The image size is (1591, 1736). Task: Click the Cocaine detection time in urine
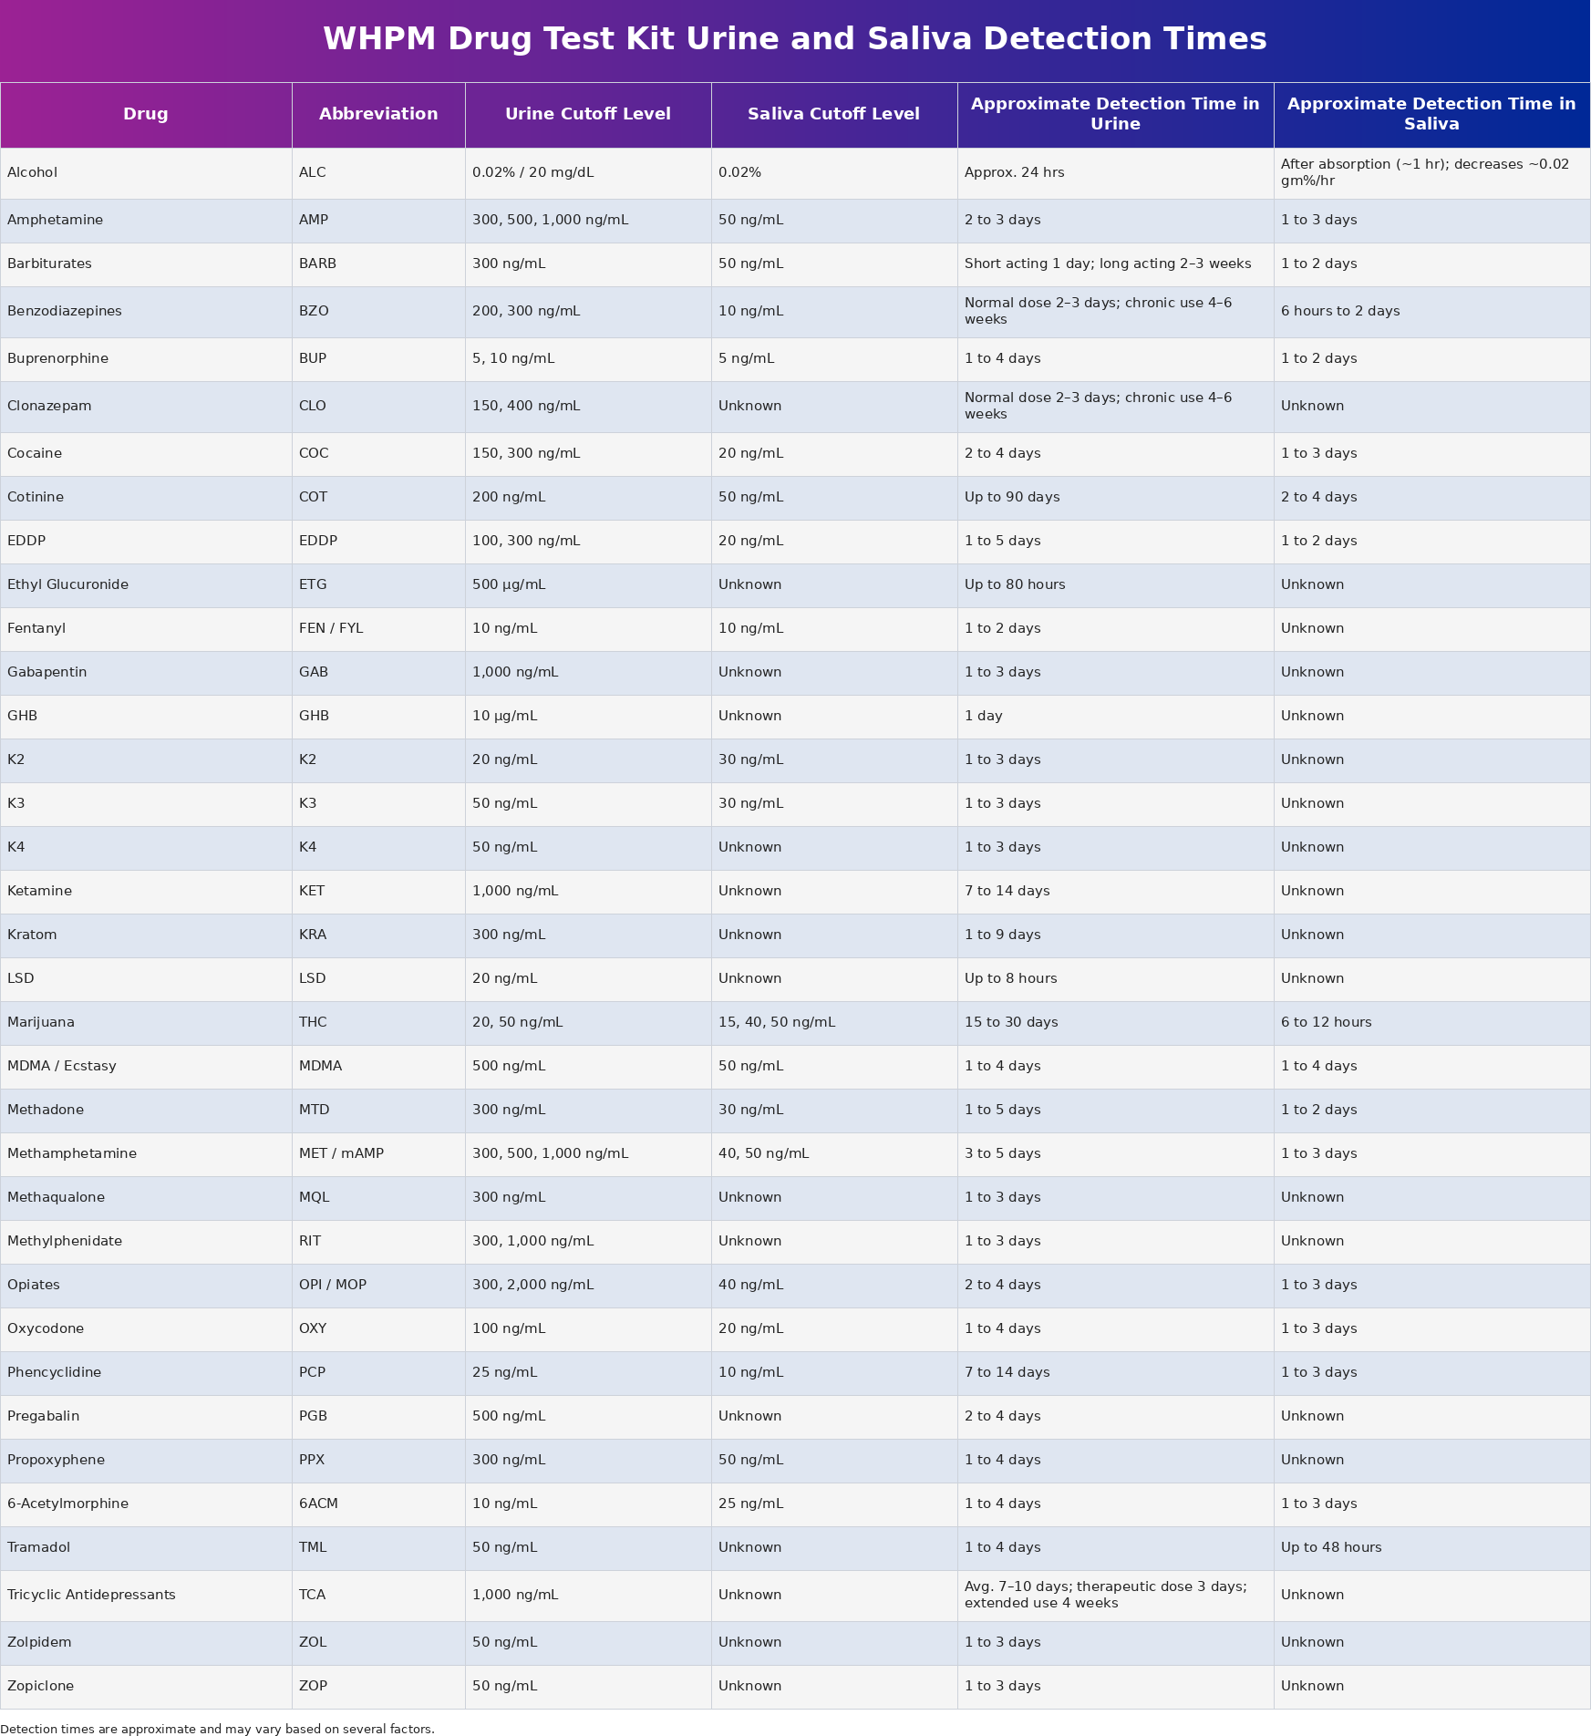(x=1002, y=453)
